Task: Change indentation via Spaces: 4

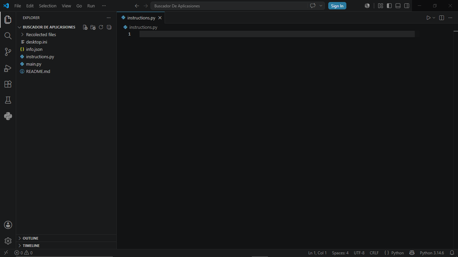Action: [x=340, y=252]
